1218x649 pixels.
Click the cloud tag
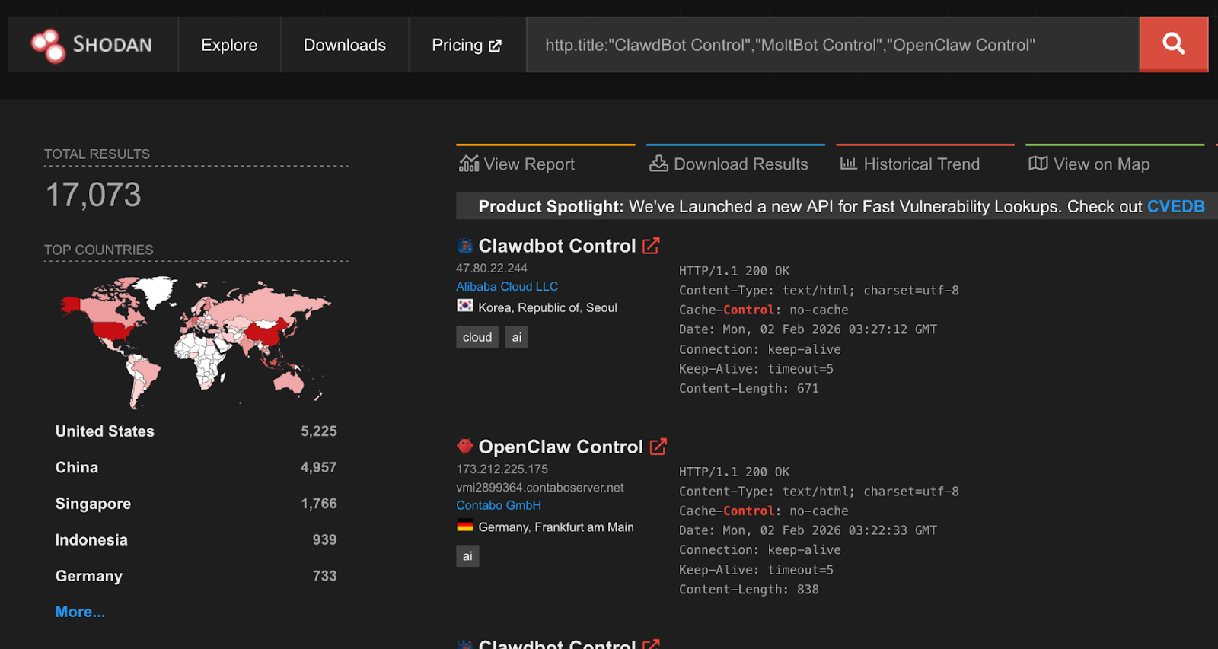click(x=477, y=337)
